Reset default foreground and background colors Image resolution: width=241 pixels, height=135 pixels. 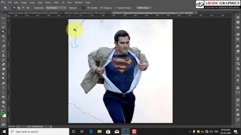click(x=2, y=110)
